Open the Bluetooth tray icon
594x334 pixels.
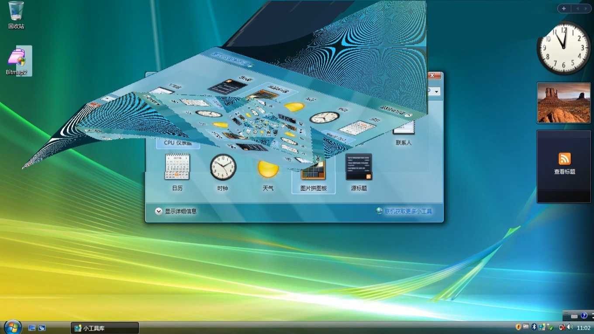click(x=534, y=327)
